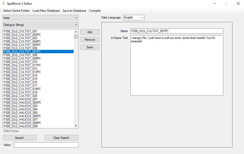This screenshot has height=154, width=244.
Task: Select entry P300_DLG_HALICOS_007
Action: (38, 120)
